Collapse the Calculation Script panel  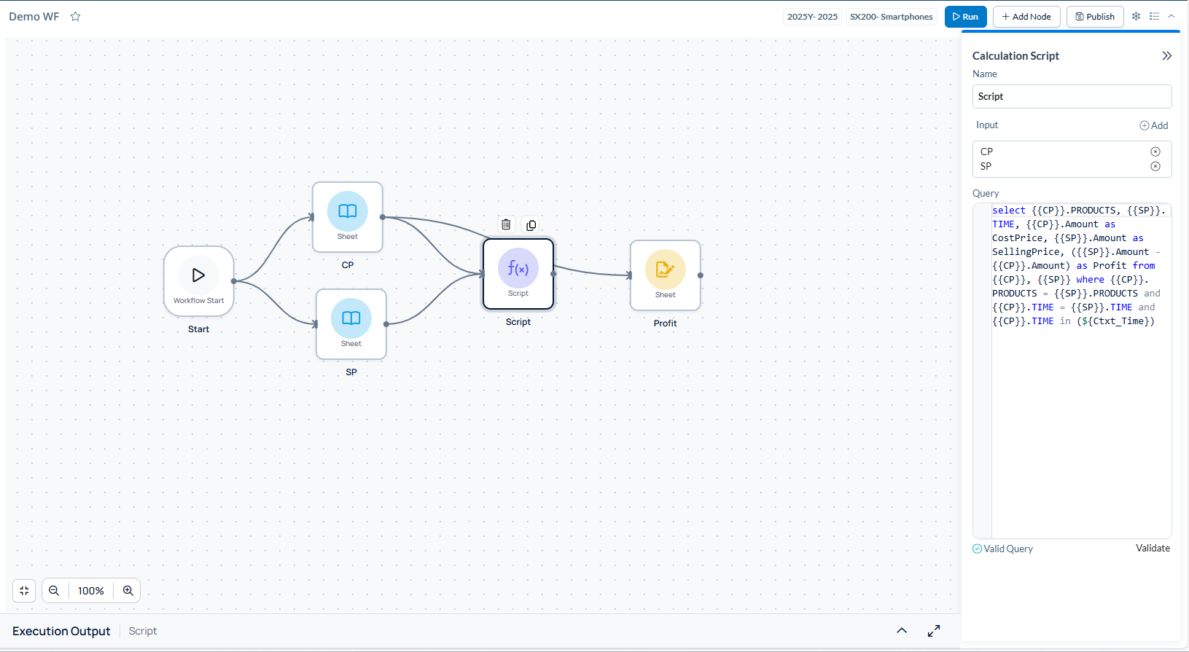[x=1166, y=56]
